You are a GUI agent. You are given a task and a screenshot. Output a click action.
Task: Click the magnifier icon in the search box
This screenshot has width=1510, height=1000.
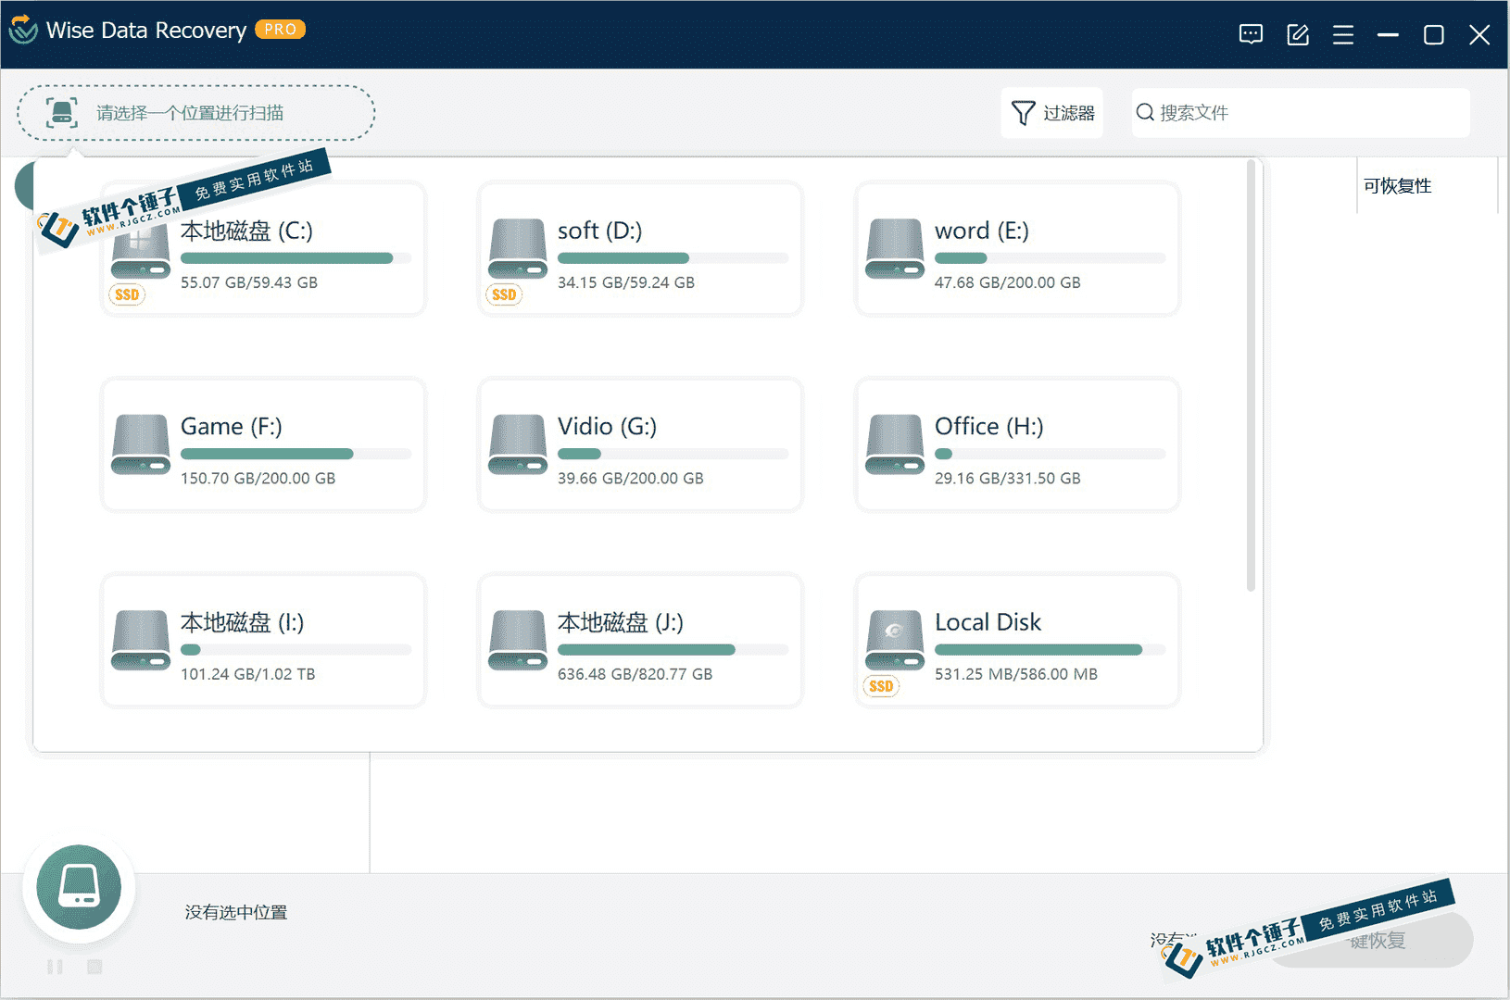1145,112
